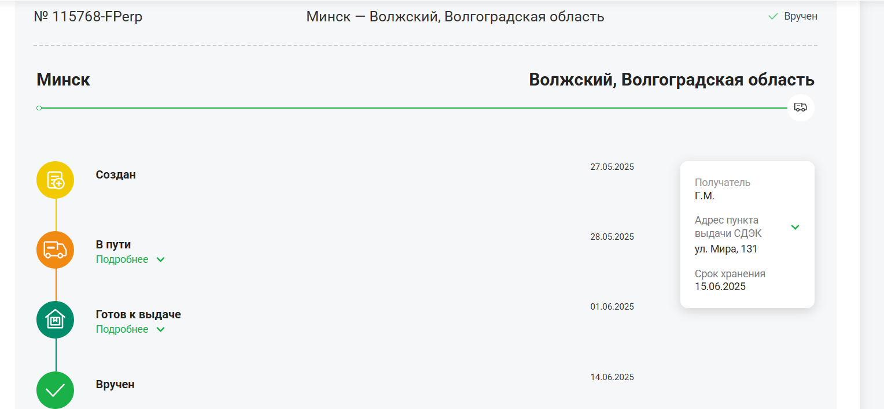Screen dimensions: 884x409
Task: Expand the Адрес пункта выдачи СДЭК chevron
Action: [795, 227]
